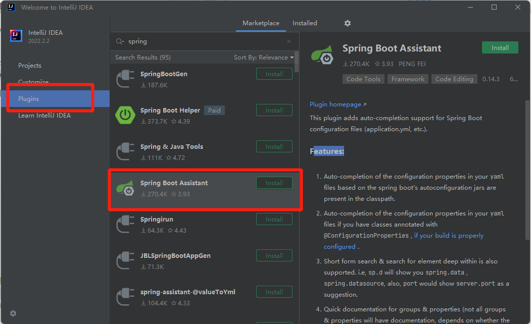
Task: Click the IntelliJ IDEA logo in sidebar
Action: 16,35
